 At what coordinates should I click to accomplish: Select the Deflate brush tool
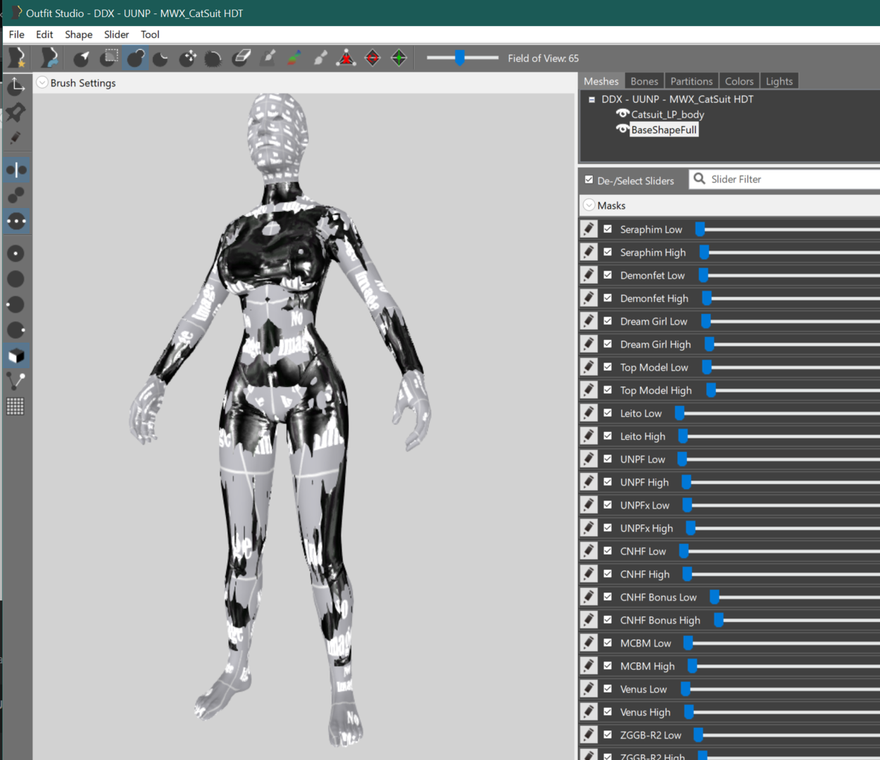click(x=161, y=58)
